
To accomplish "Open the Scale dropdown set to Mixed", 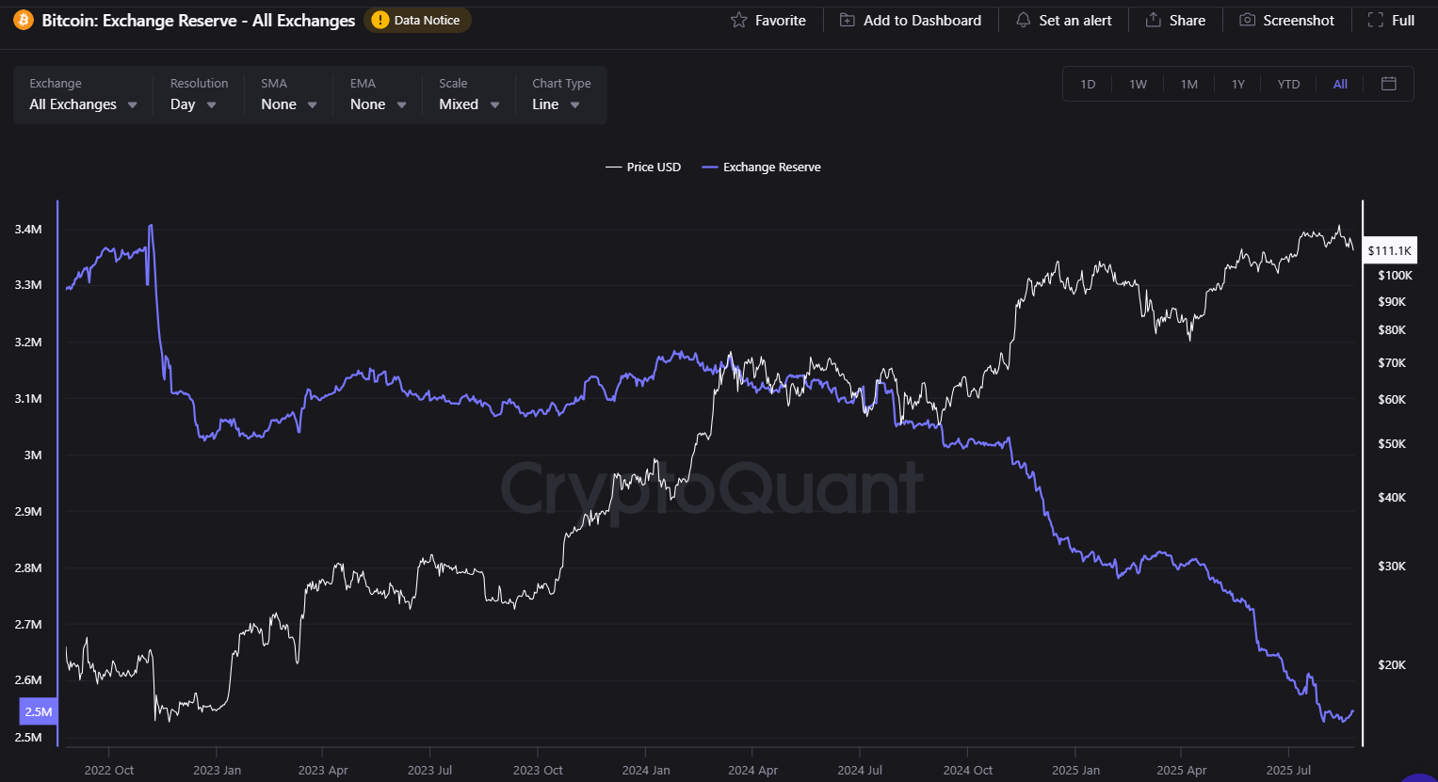I will click(x=469, y=104).
